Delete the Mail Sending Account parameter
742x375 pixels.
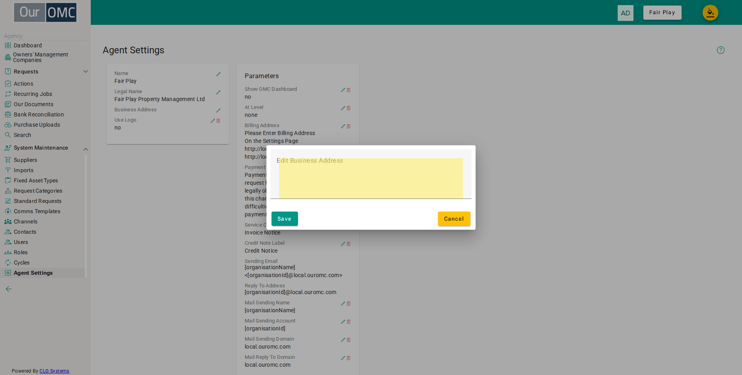(349, 322)
